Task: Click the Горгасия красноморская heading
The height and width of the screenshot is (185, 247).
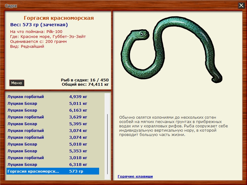Action: 59,18
